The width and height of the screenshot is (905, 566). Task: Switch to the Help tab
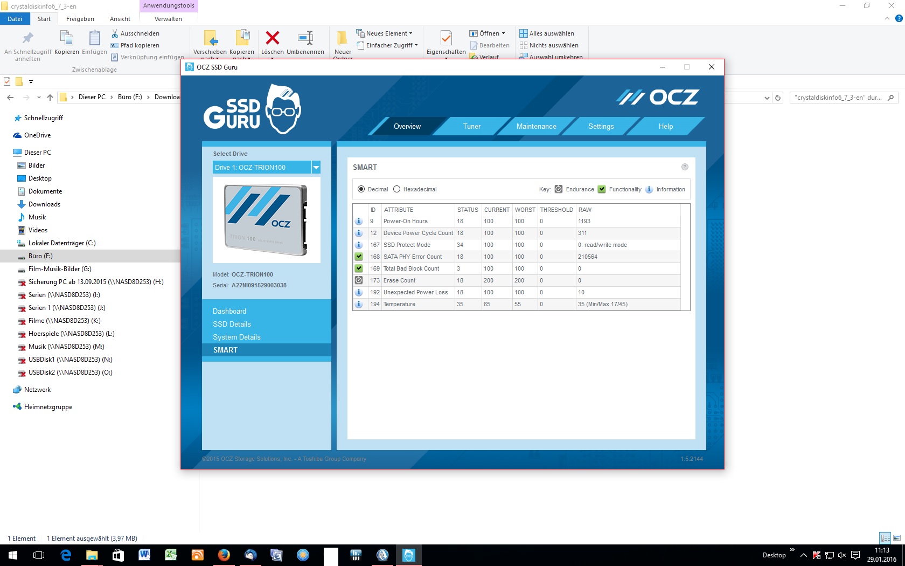click(666, 126)
